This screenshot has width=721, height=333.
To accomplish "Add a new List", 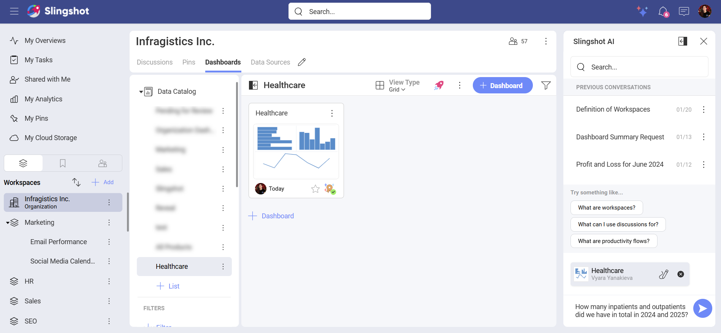I will tap(168, 286).
